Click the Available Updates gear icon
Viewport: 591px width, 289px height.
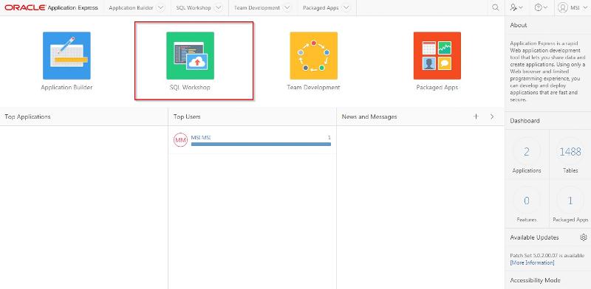584,237
